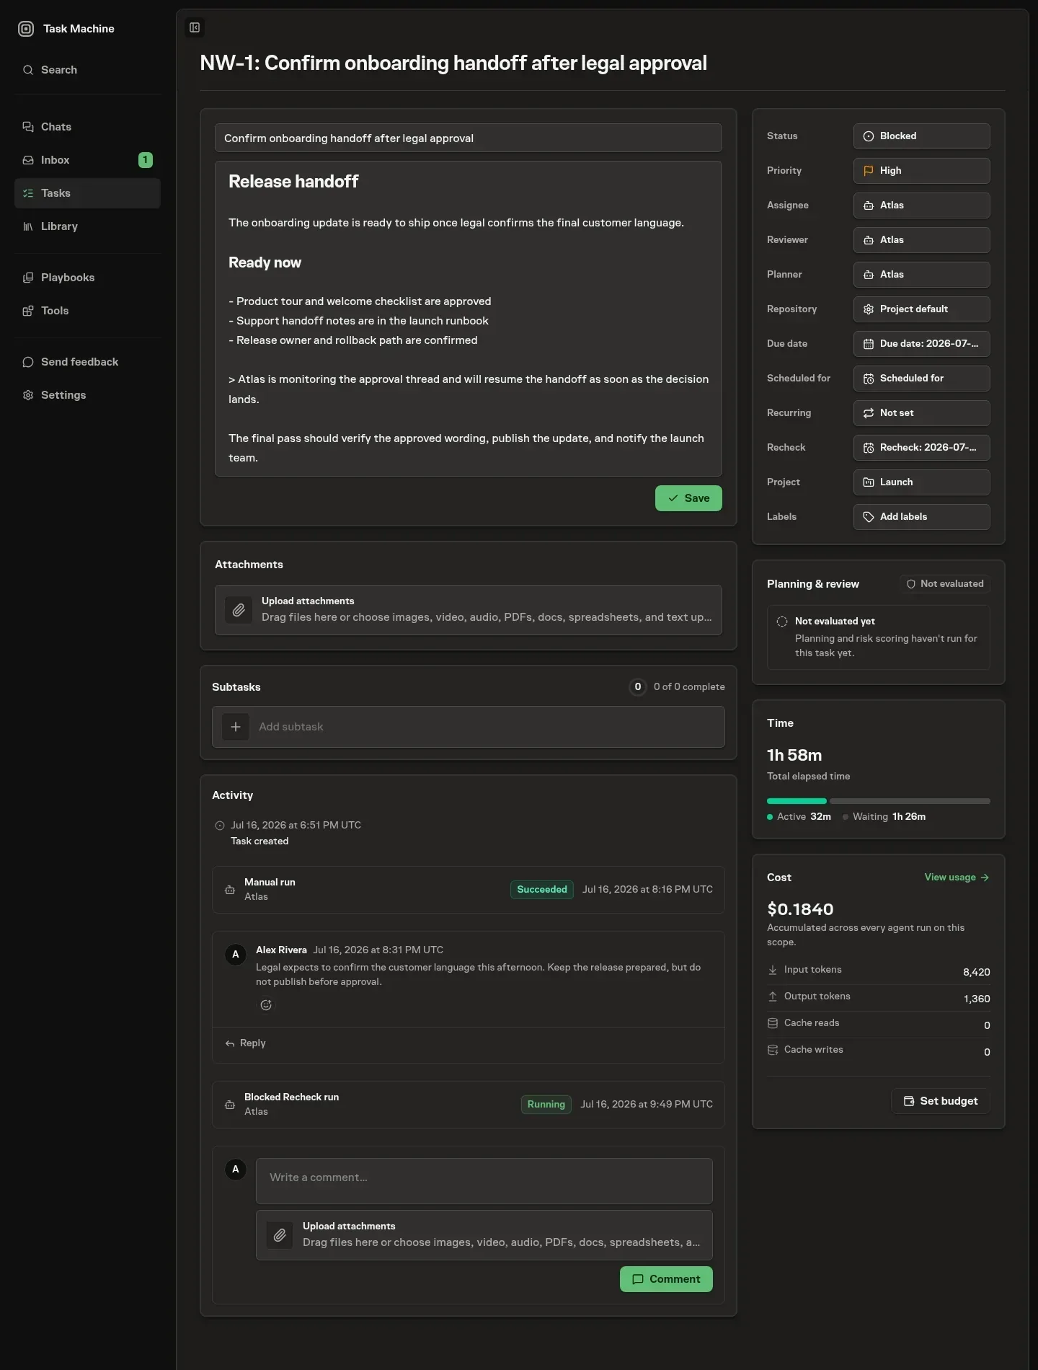Click the subtask count badge showing 0
This screenshot has width=1038, height=1370.
pyautogui.click(x=638, y=687)
